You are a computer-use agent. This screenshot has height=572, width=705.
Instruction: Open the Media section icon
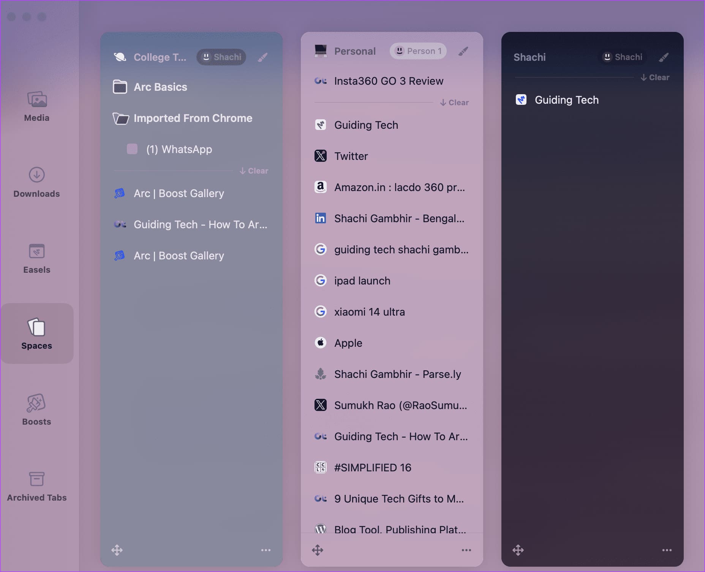point(37,100)
